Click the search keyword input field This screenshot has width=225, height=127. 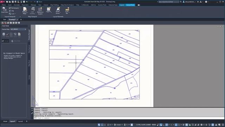(169, 2)
